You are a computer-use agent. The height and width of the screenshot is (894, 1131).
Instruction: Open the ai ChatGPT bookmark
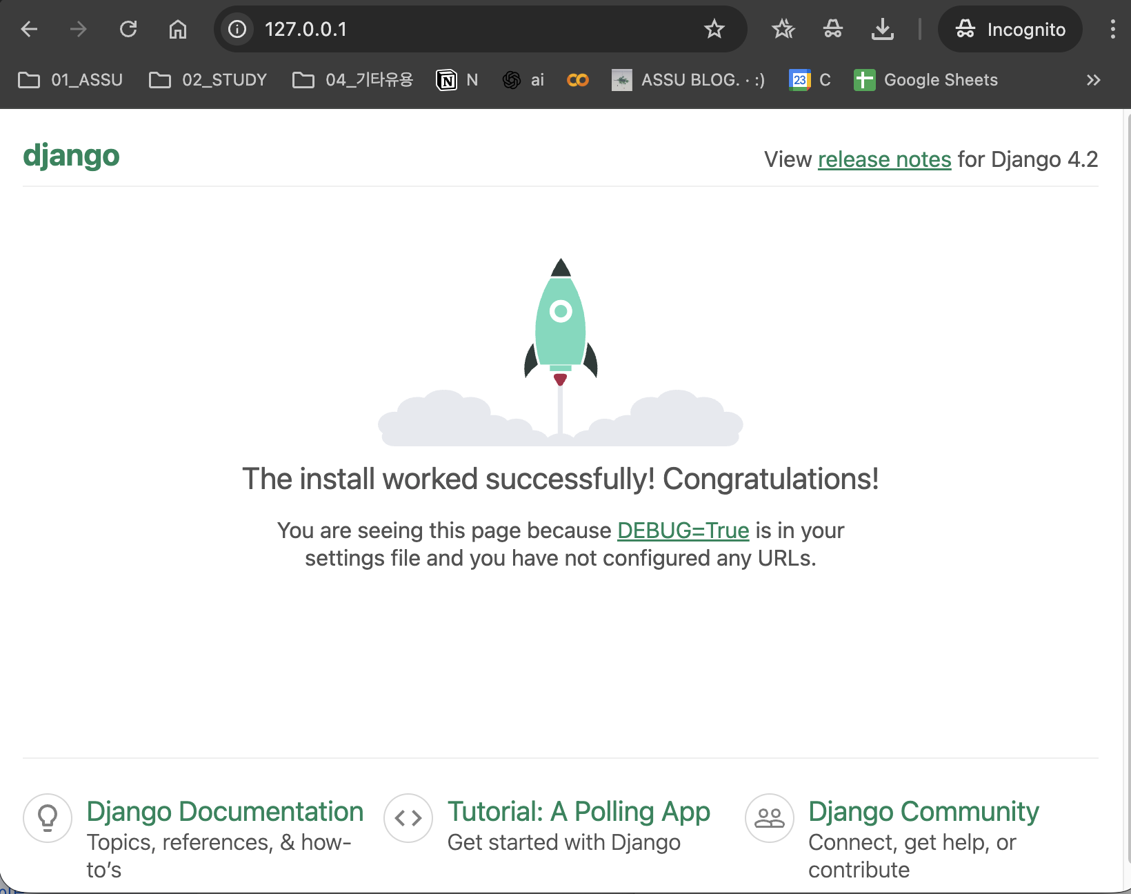pos(523,80)
